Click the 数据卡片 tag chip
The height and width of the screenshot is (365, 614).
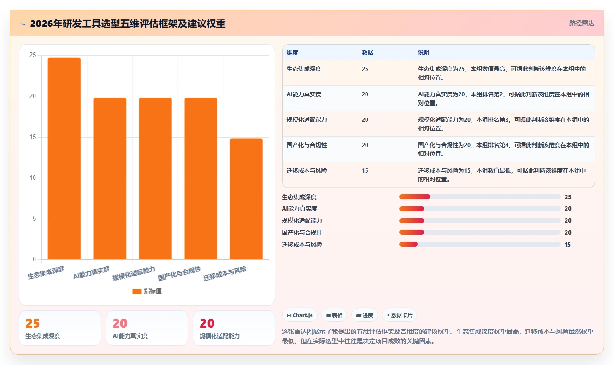[400, 315]
